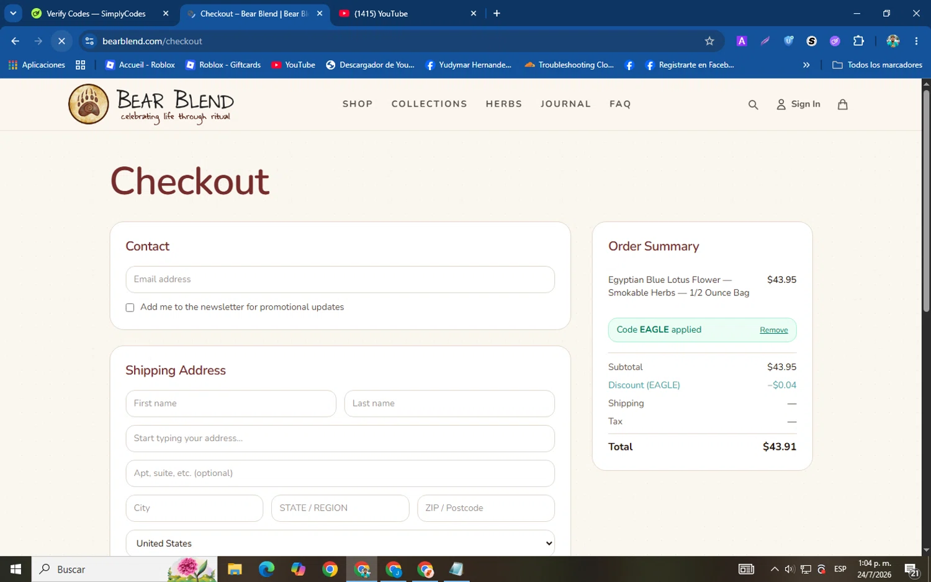The image size is (931, 582).
Task: Click the address bar URL bearblend.com/checkout
Action: pos(152,41)
